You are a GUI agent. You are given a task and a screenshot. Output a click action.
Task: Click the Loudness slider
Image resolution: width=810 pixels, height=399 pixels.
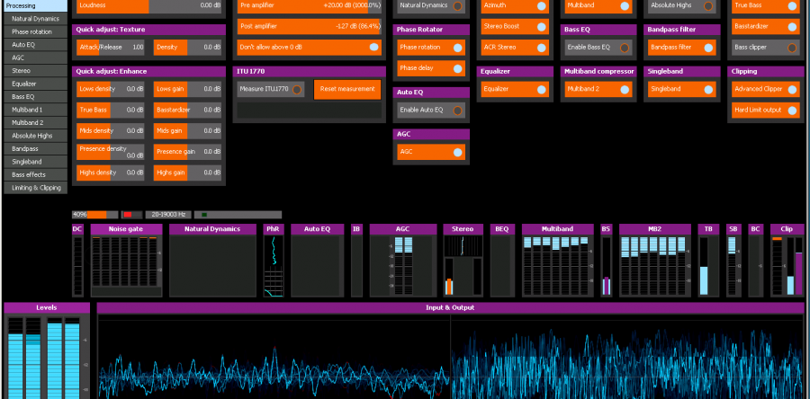pyautogui.click(x=148, y=5)
